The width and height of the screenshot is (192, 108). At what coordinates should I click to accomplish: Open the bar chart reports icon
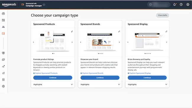click(x=4, y=73)
